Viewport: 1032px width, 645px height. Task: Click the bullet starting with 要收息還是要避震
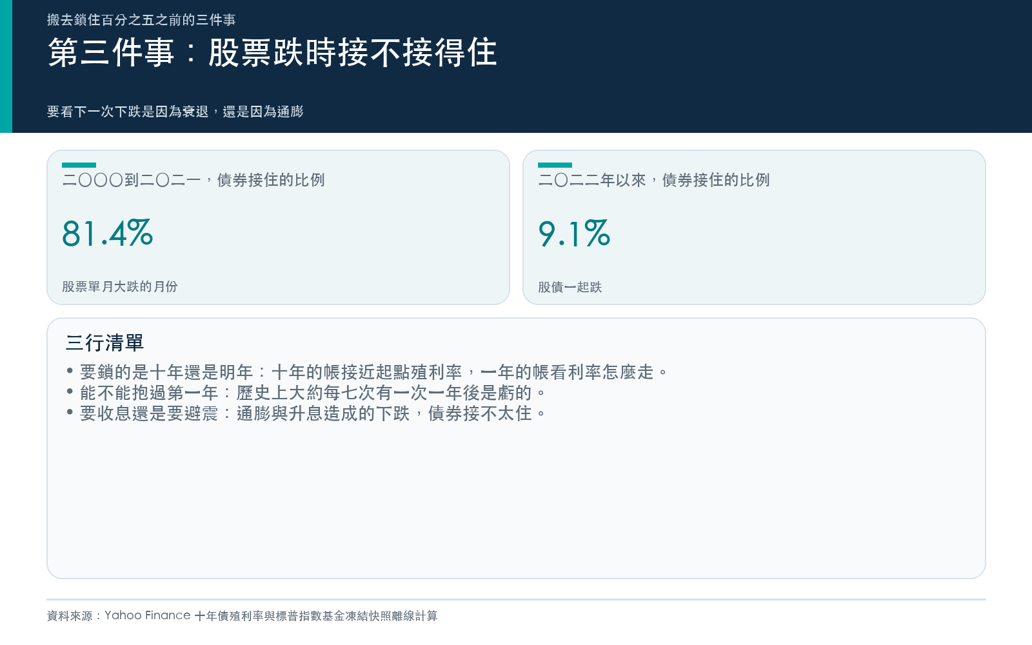307,413
